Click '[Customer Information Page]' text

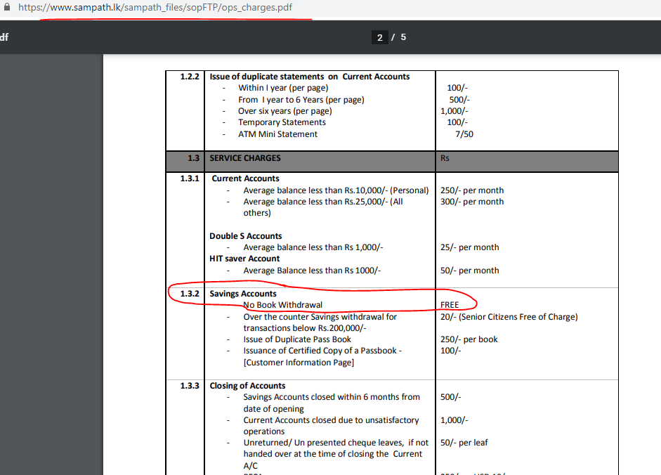point(299,363)
